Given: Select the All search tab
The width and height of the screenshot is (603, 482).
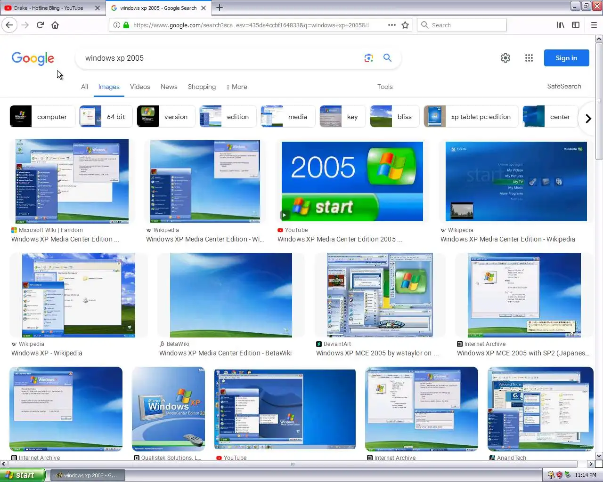Looking at the screenshot, I should (84, 87).
